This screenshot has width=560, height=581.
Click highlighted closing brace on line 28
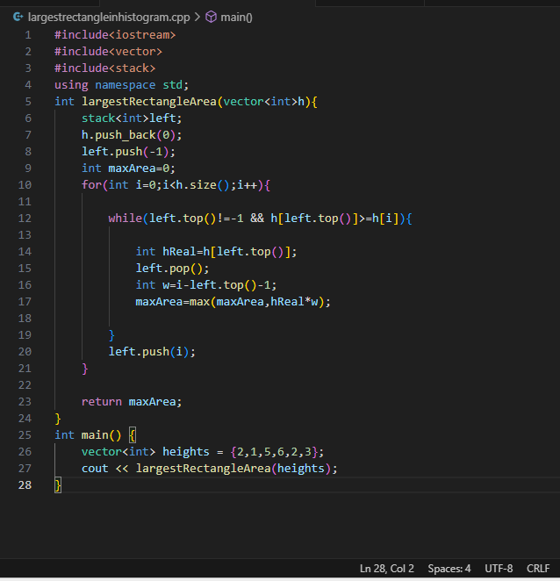pyautogui.click(x=58, y=485)
